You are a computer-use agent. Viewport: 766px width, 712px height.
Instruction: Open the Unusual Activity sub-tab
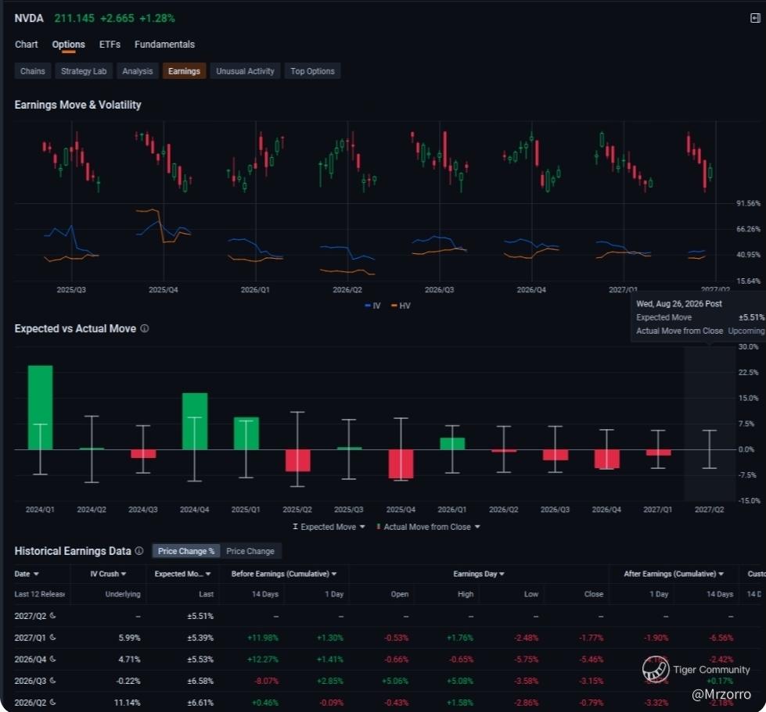[x=245, y=71]
